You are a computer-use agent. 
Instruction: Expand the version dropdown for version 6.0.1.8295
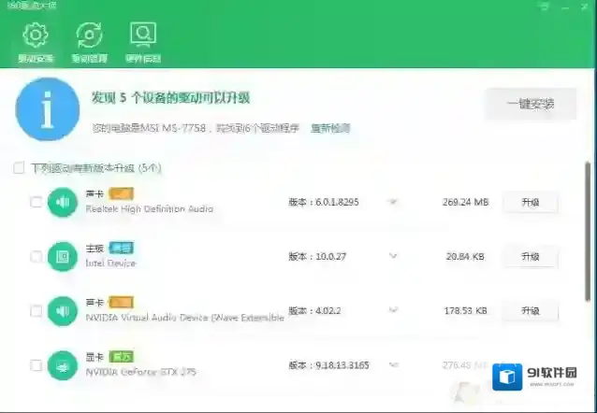point(393,202)
